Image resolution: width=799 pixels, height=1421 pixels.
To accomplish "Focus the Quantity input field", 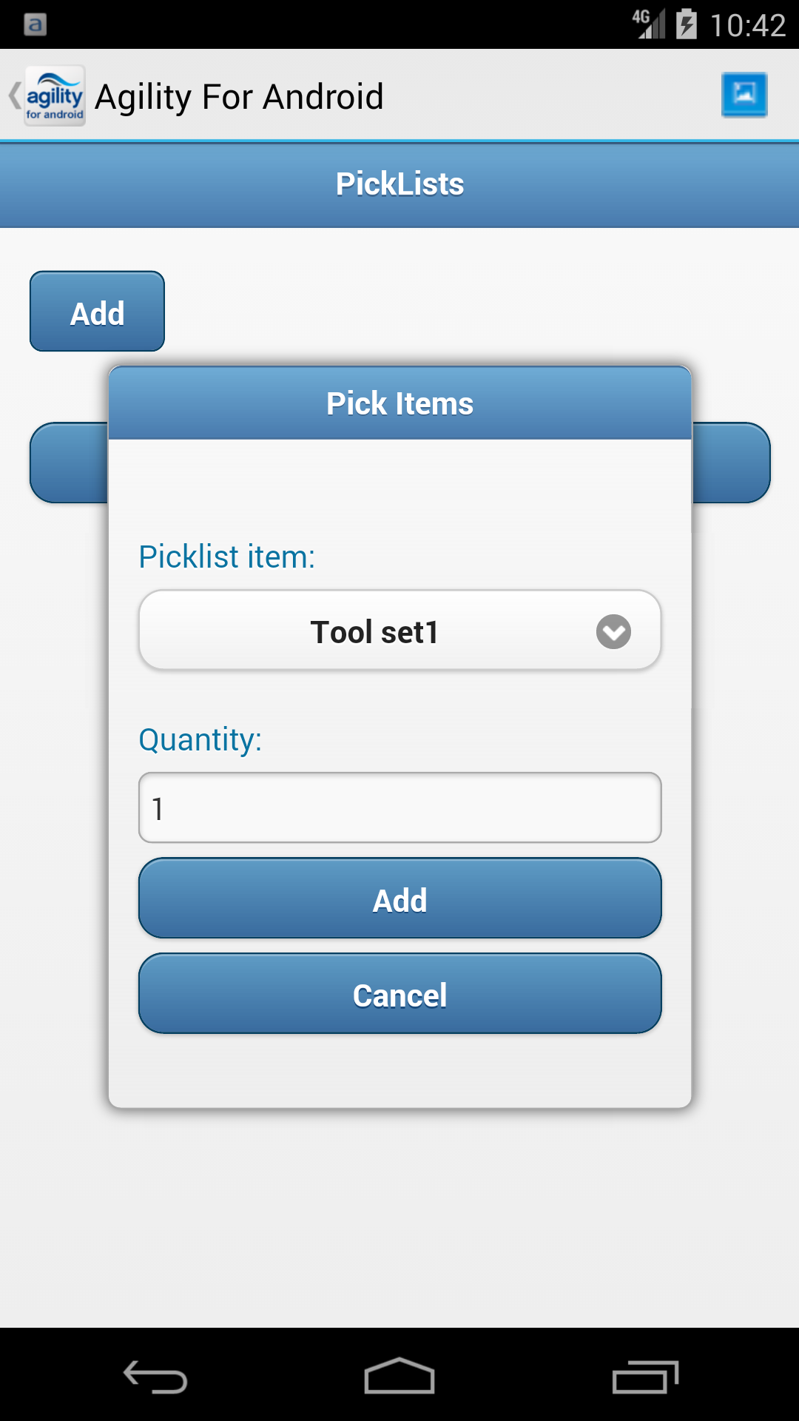I will click(x=399, y=808).
